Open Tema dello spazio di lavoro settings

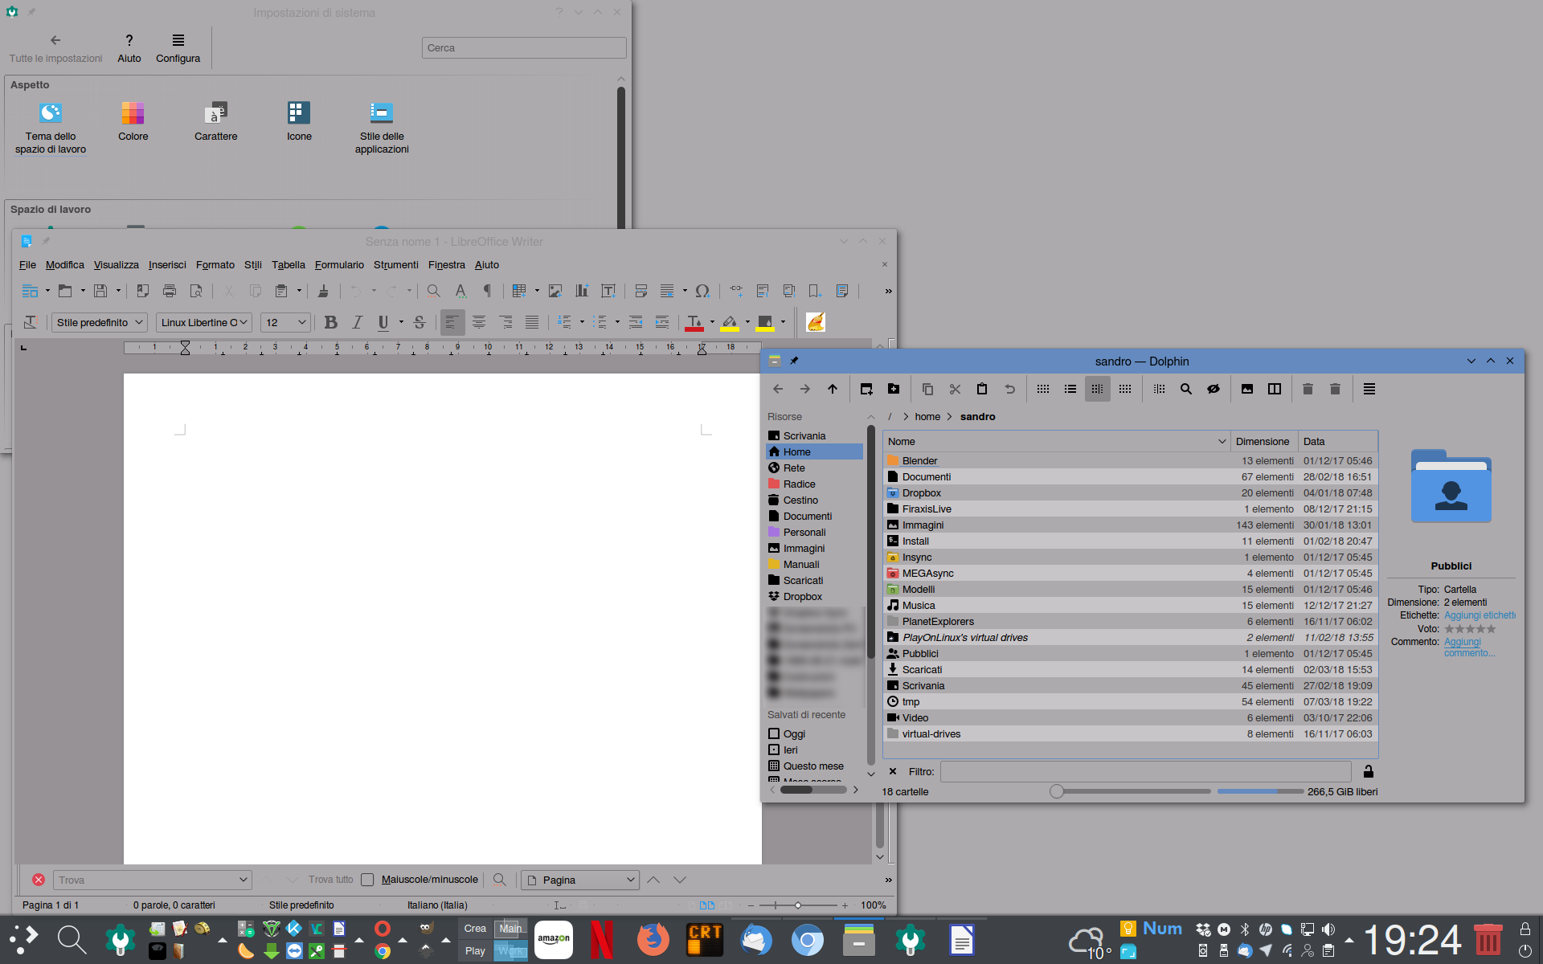pos(51,128)
